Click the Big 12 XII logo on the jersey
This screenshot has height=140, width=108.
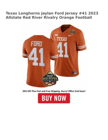point(56,35)
